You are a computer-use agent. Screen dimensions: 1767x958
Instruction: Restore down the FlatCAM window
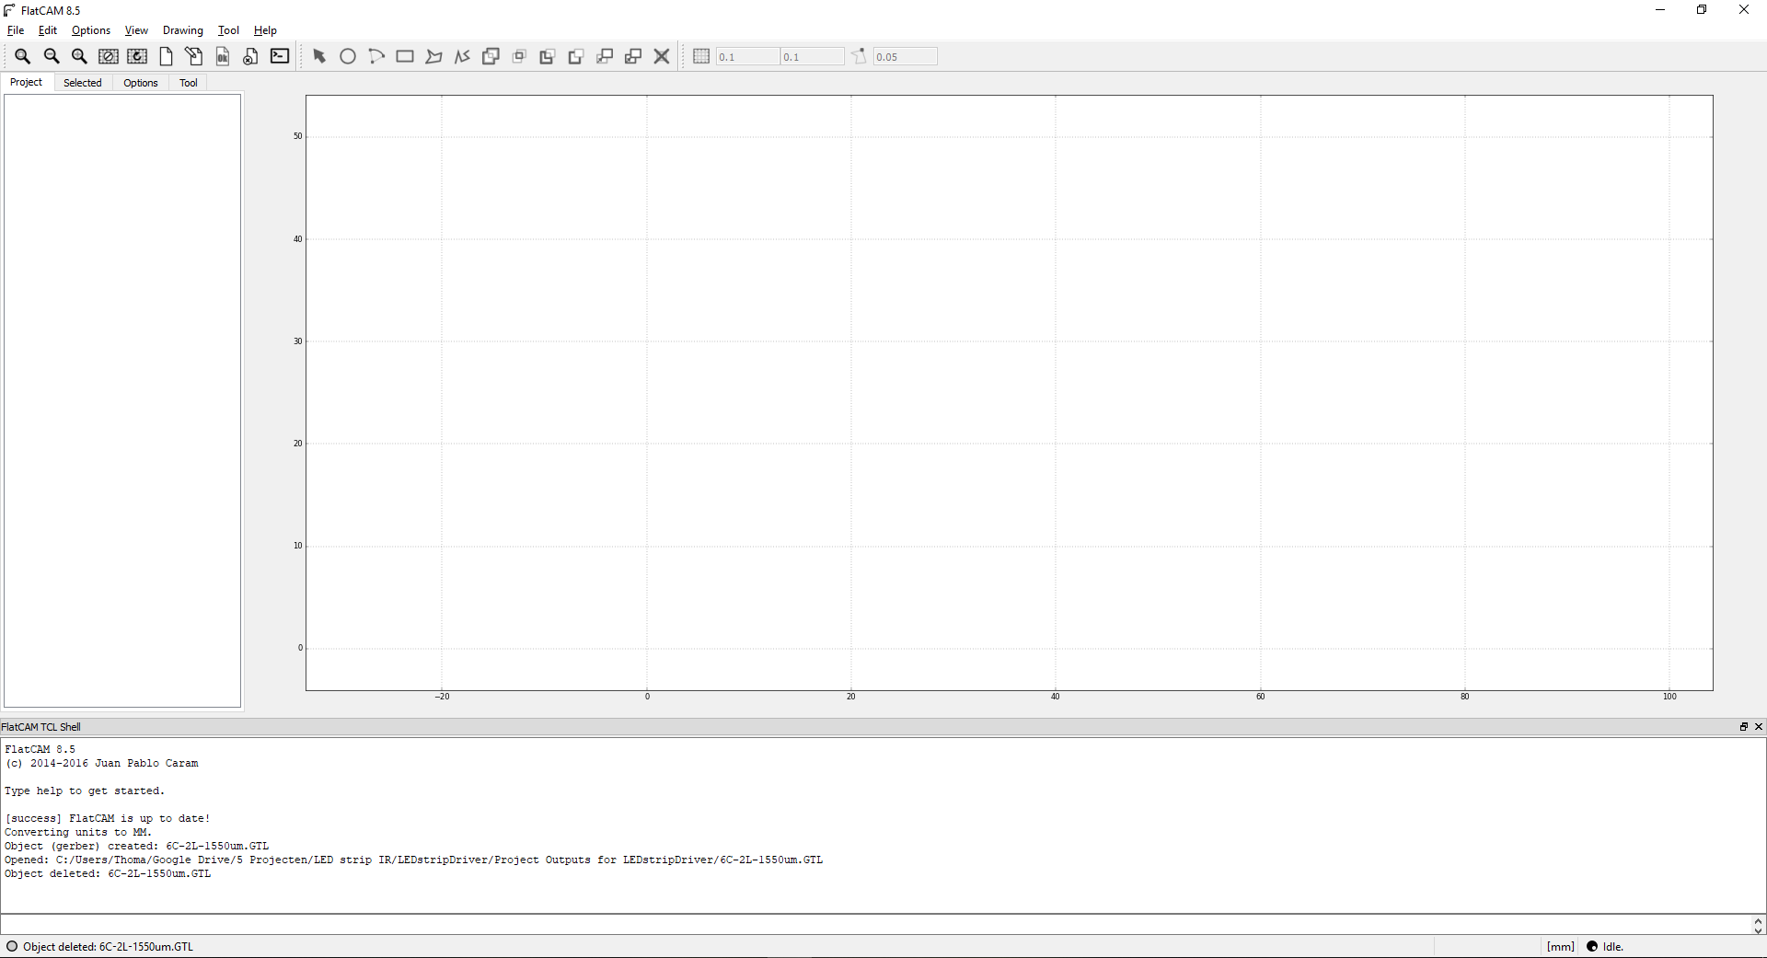(1702, 10)
